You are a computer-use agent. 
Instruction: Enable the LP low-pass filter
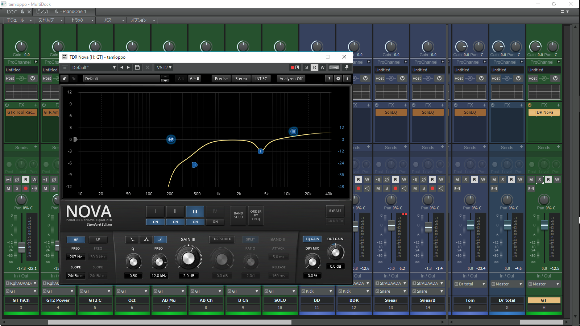coord(98,239)
